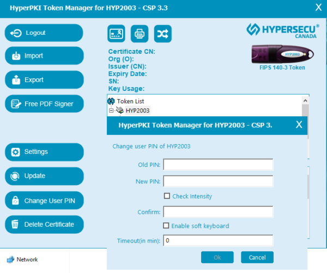Click the HYP2003 token image
This screenshot has height=273, width=327.
(282, 54)
